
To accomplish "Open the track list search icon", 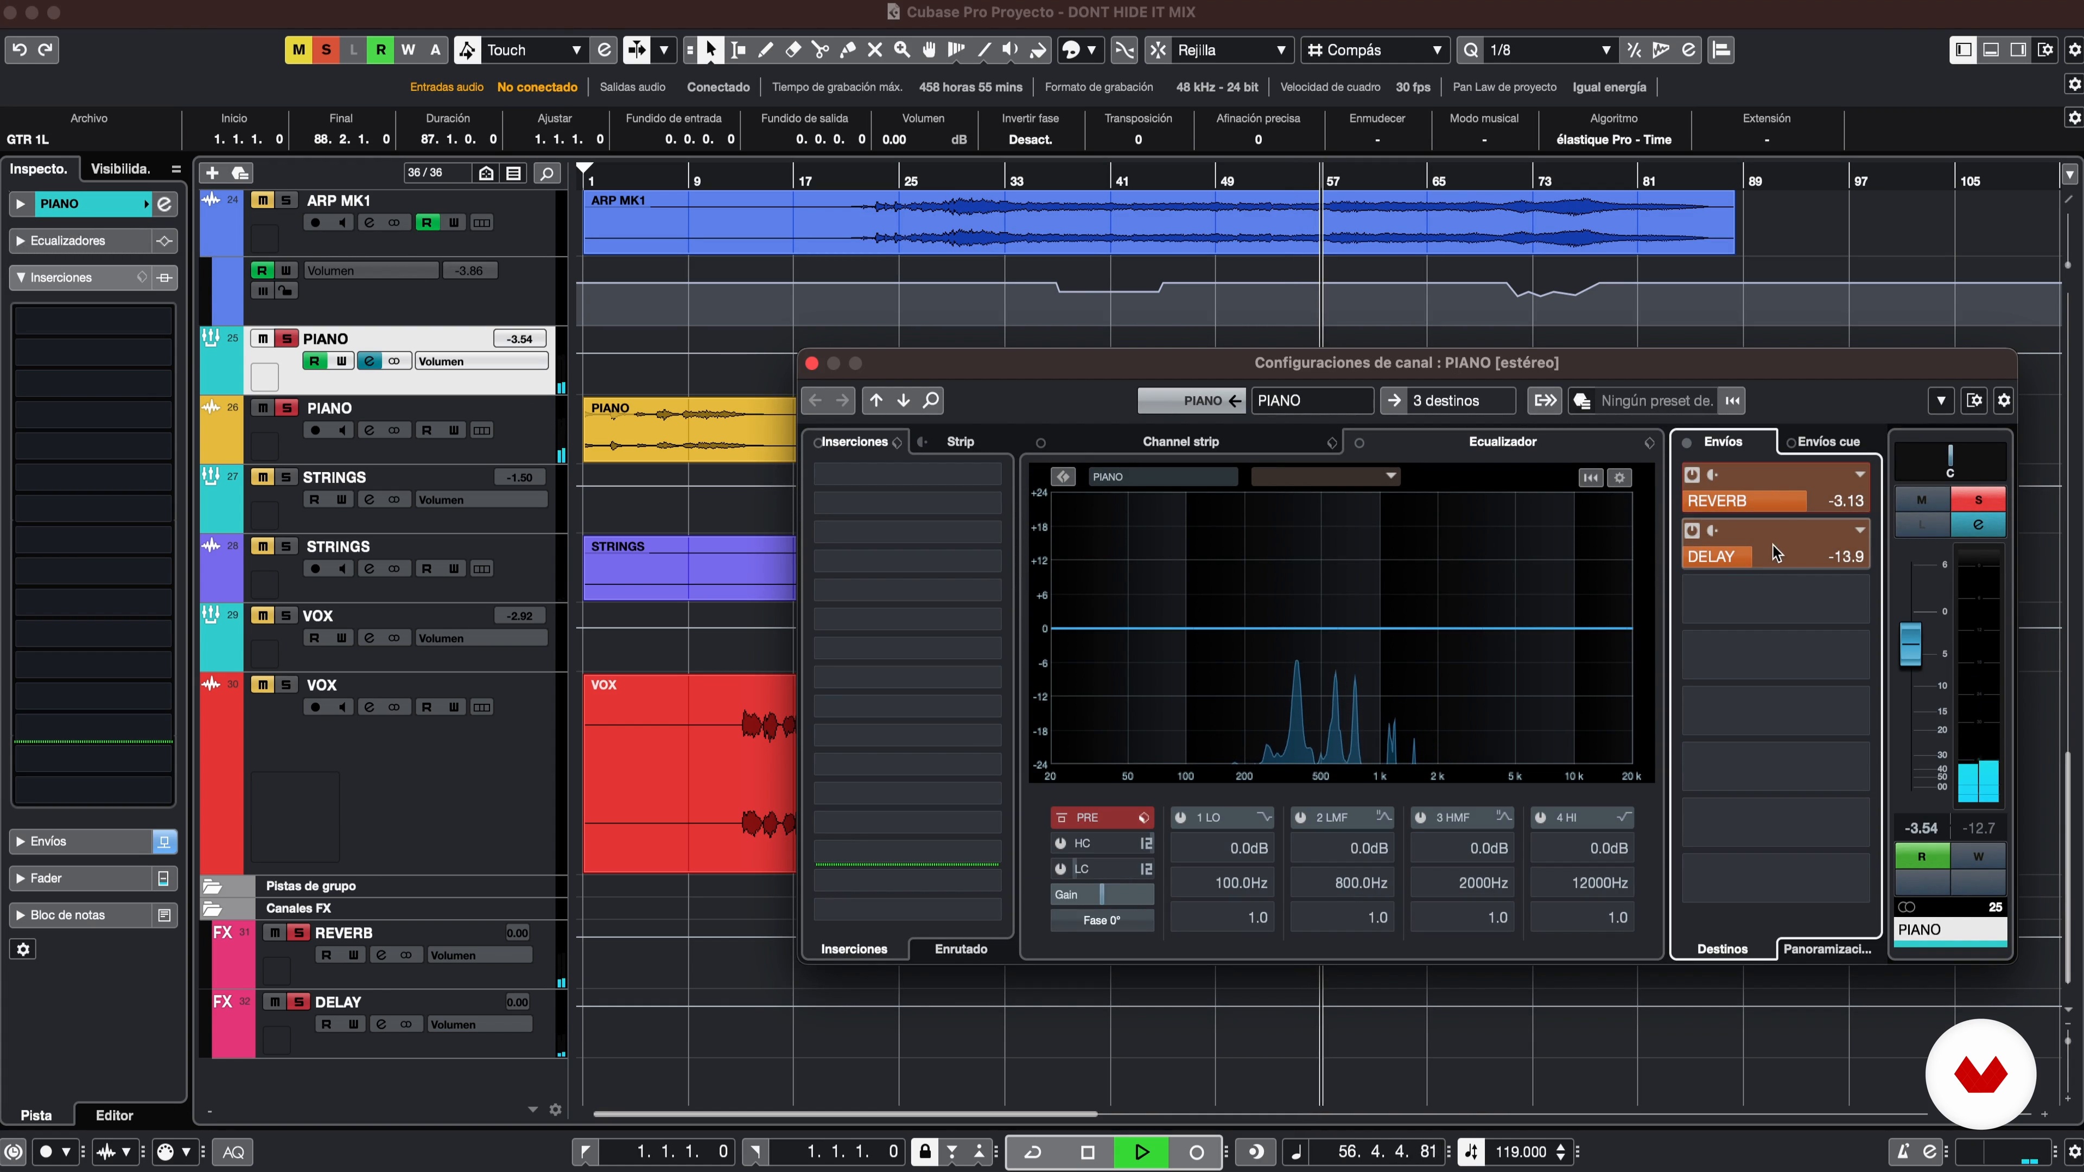I will [x=547, y=173].
